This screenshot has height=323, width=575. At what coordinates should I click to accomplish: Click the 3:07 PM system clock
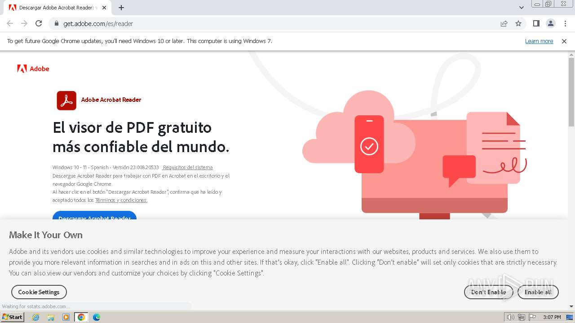coord(552,317)
